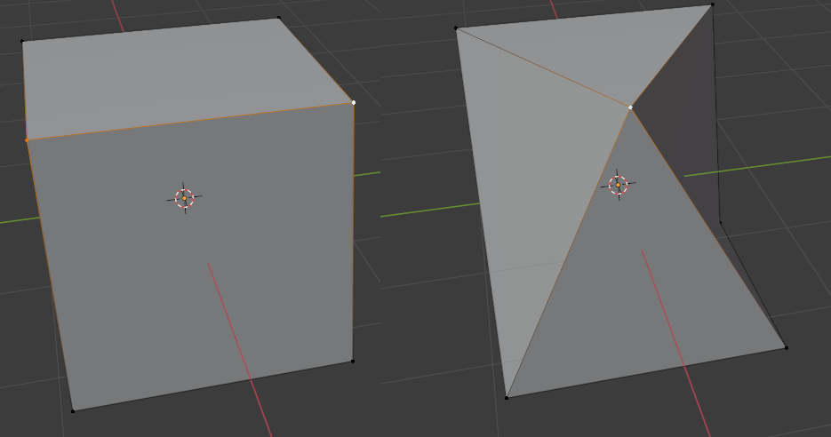The height and width of the screenshot is (437, 831).
Task: Click the top-right vertex of the right mesh
Action: click(x=712, y=5)
